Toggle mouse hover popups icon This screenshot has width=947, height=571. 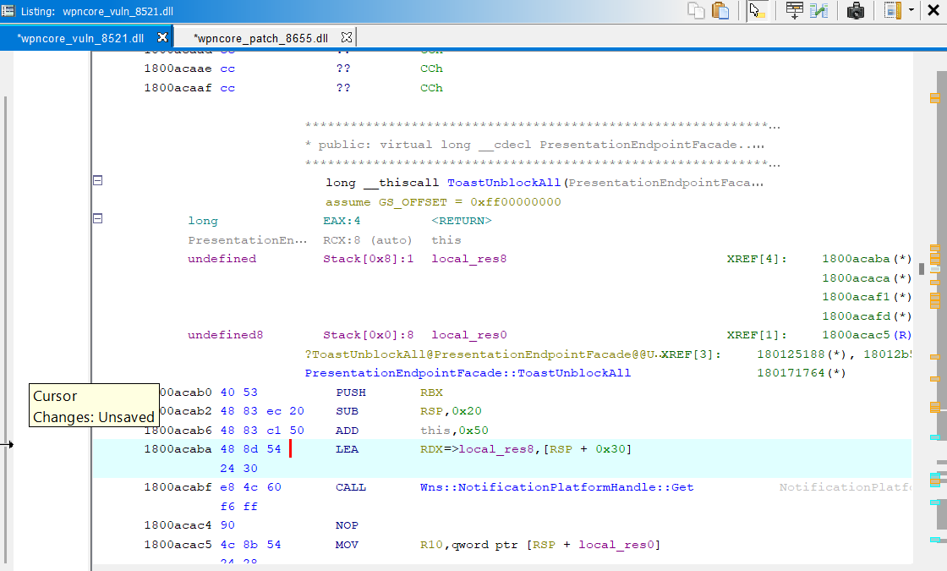tap(757, 11)
